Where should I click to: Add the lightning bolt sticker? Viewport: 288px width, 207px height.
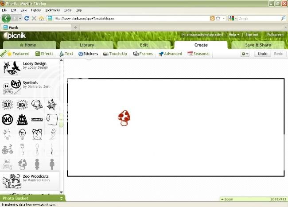(x=53, y=134)
